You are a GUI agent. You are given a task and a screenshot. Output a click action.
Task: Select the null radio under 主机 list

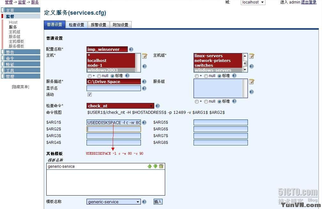click(99, 76)
